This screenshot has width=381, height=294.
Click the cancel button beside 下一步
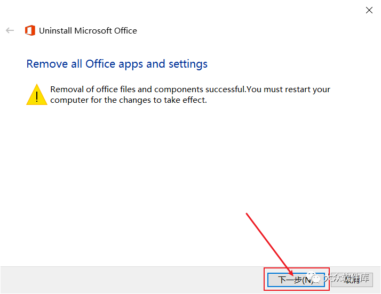(x=352, y=280)
